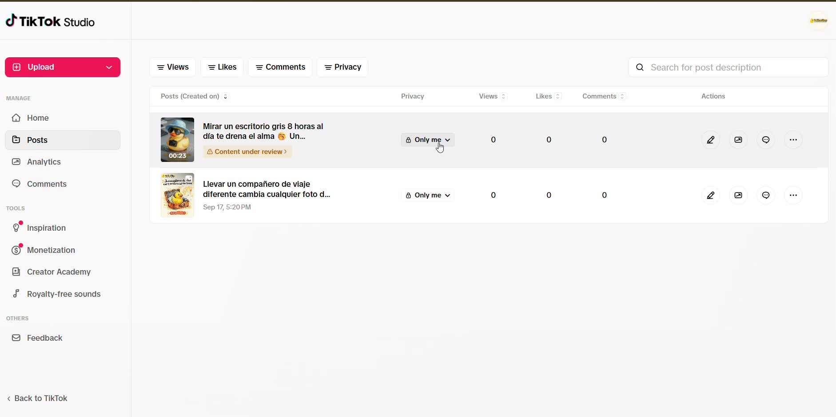Open the post titled 'Mirar un escritorio gris'
The image size is (836, 417).
[263, 131]
